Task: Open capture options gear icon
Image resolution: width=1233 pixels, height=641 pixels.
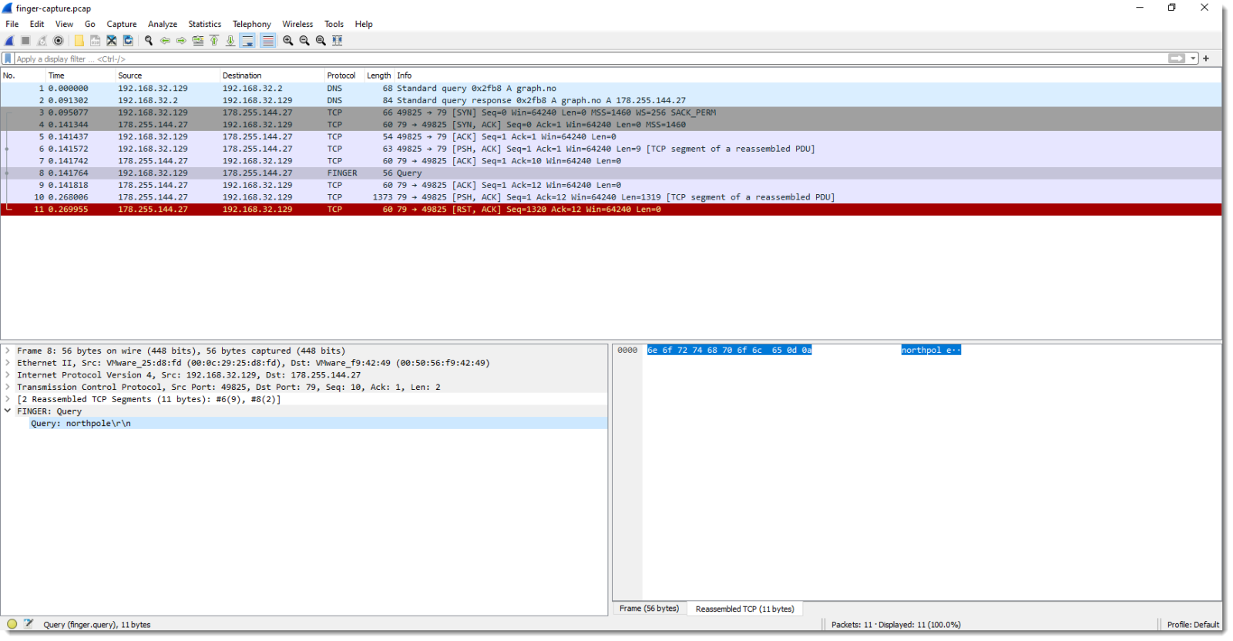Action: (59, 41)
